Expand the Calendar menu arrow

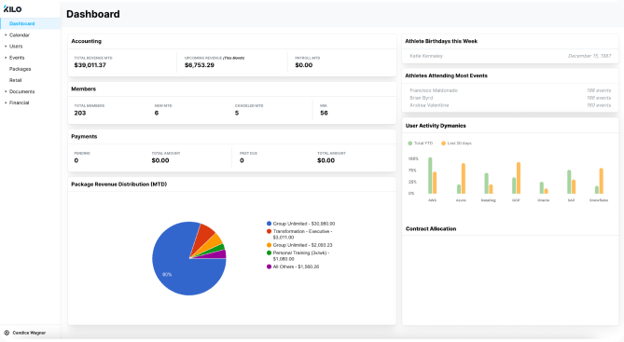6,35
